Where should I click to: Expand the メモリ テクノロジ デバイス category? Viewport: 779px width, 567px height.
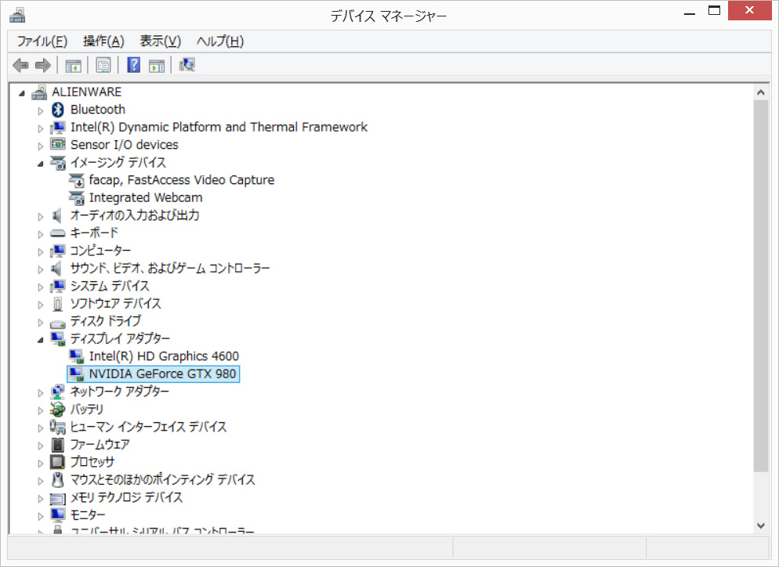pyautogui.click(x=41, y=499)
